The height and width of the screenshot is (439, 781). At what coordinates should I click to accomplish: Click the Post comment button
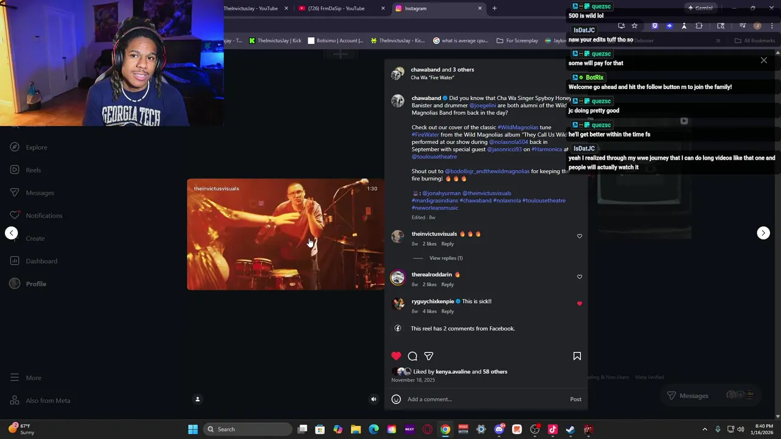(x=575, y=399)
